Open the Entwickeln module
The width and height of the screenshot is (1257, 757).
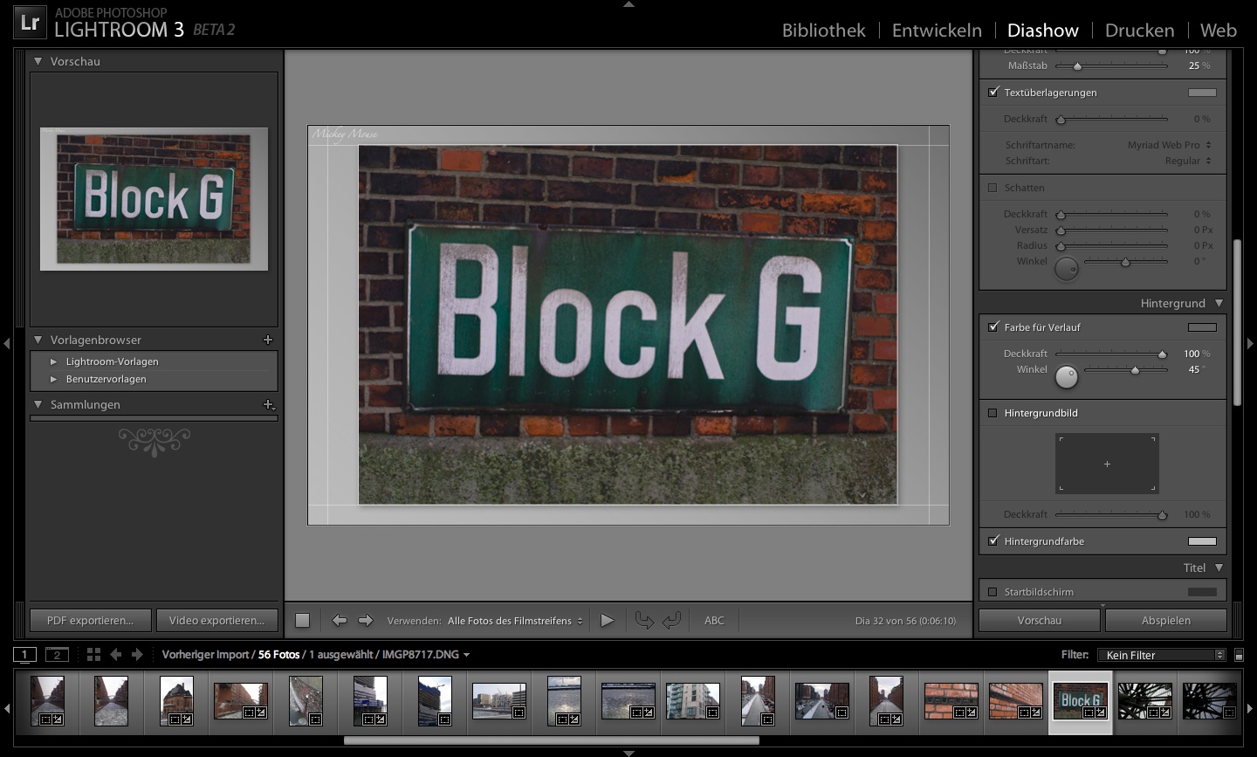coord(936,30)
